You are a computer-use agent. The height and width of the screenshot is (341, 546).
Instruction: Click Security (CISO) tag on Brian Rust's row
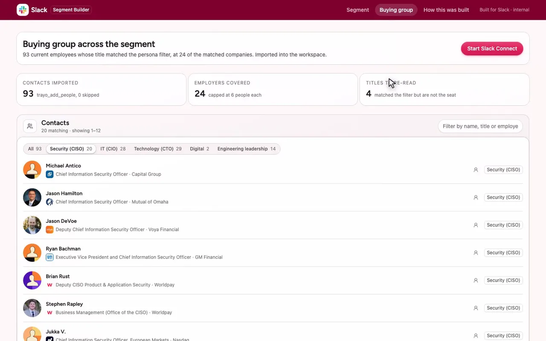tap(503, 280)
